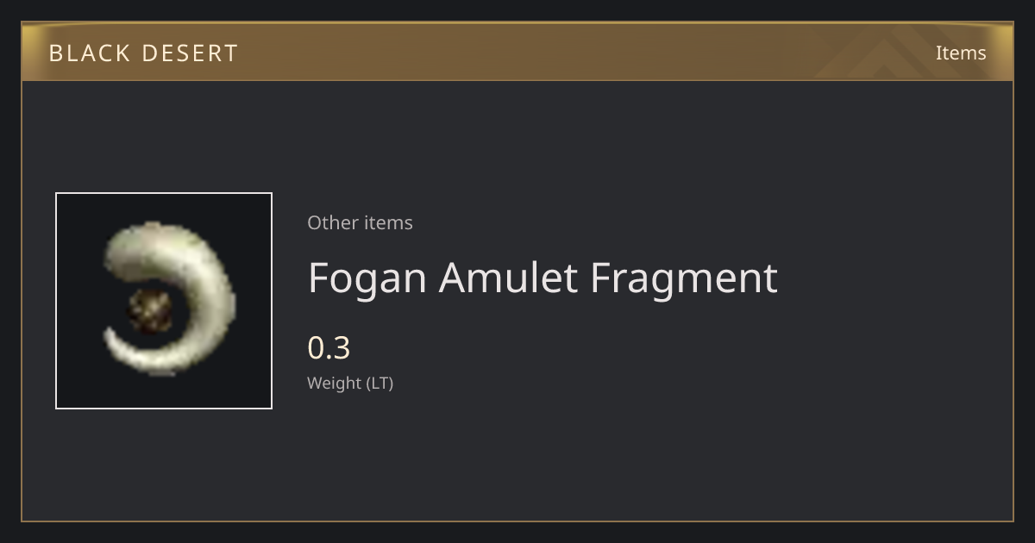Click the word Fogan in the title
The height and width of the screenshot is (543, 1035).
367,279
